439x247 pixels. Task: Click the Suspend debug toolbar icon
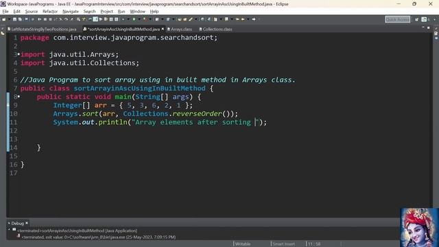pyautogui.click(x=45, y=19)
